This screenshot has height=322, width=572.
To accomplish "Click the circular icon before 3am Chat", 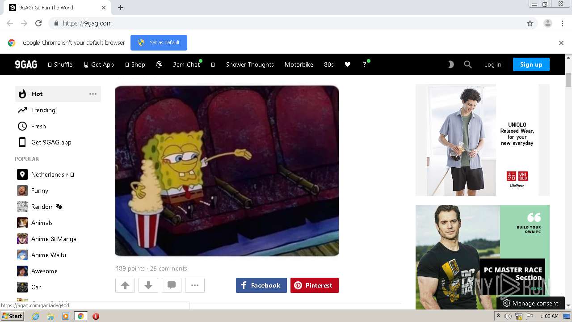I will pyautogui.click(x=159, y=64).
